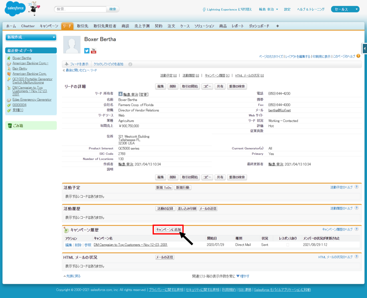Open the ヘルプ & トレーニング link

click(311, 9)
